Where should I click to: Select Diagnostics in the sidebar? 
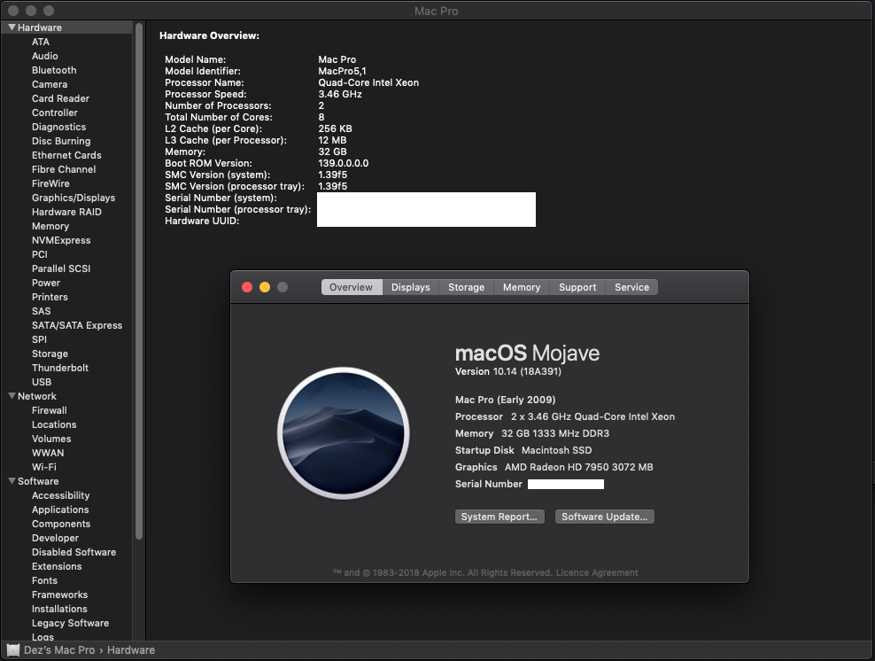coord(58,127)
